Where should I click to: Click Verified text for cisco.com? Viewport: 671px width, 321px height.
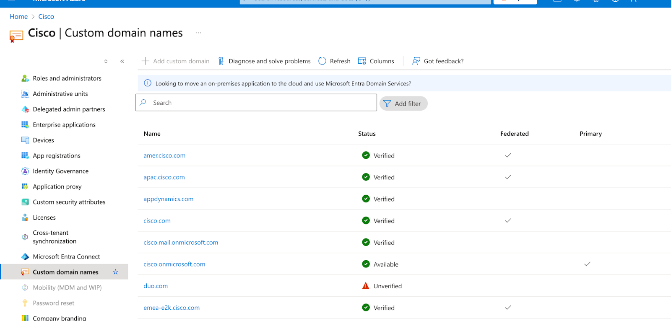pyautogui.click(x=384, y=221)
